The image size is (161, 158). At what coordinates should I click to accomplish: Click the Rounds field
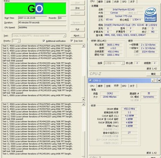(62, 18)
